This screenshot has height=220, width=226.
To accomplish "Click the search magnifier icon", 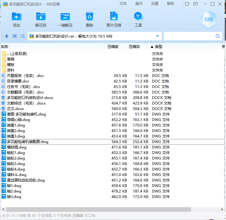I will point(218,36).
